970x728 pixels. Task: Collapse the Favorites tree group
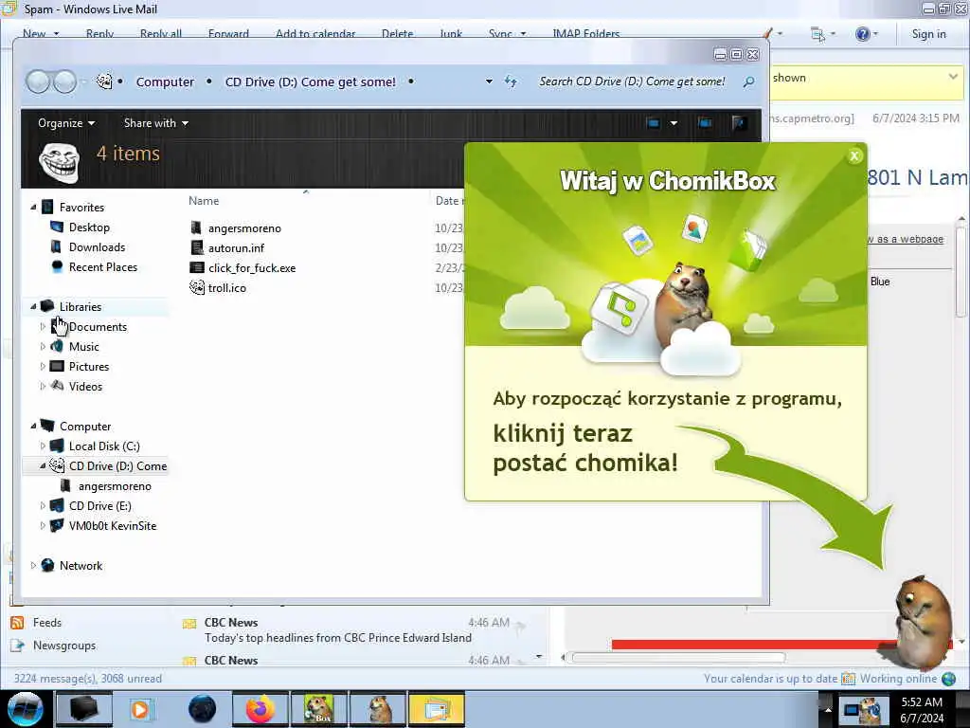point(33,207)
